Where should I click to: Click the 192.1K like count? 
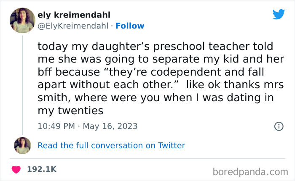41,169
